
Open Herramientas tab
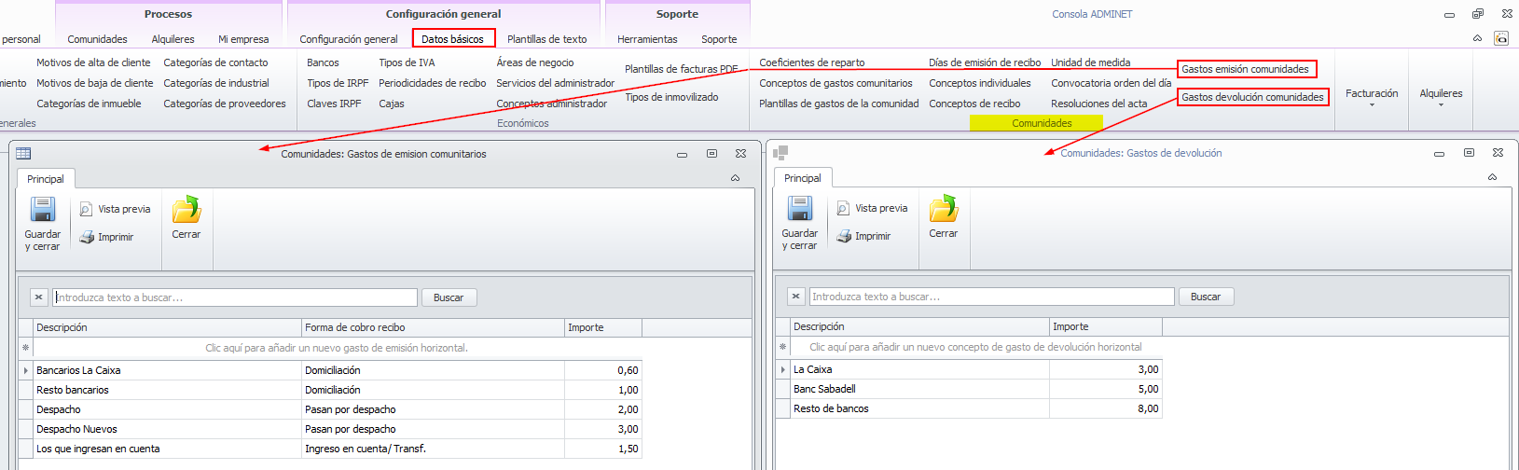(647, 39)
